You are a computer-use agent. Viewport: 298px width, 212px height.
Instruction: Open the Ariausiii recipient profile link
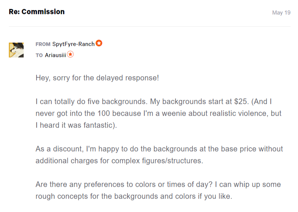[x=55, y=55]
